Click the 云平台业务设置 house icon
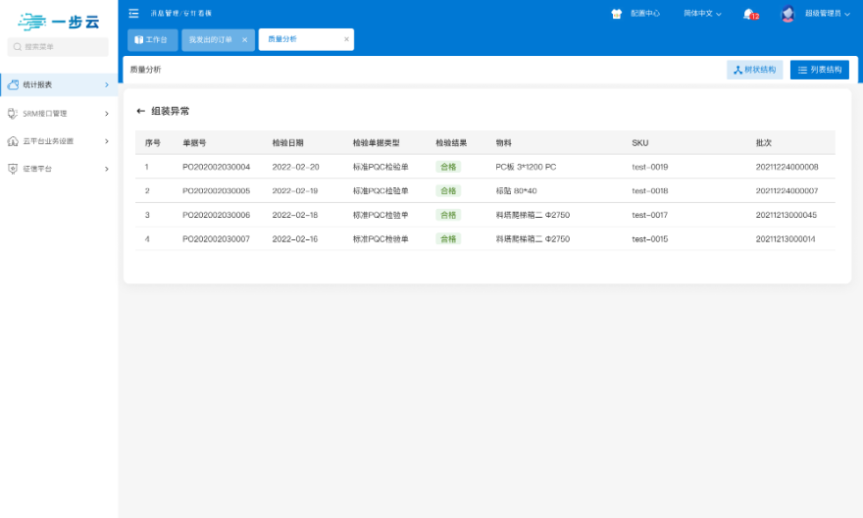Viewport: 863px width, 518px height. click(13, 141)
